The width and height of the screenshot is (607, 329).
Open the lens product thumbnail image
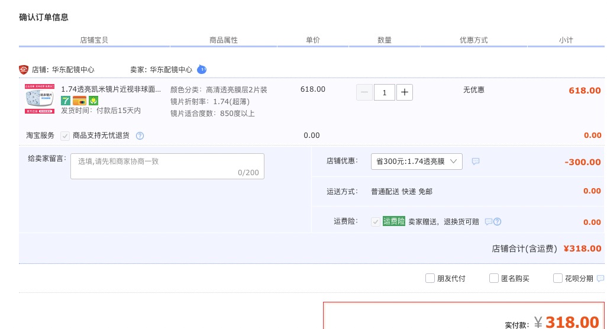point(40,99)
